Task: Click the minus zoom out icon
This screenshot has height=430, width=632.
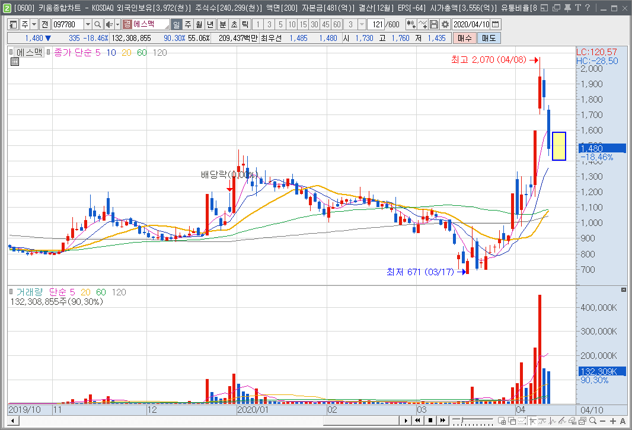Action: click(x=602, y=421)
